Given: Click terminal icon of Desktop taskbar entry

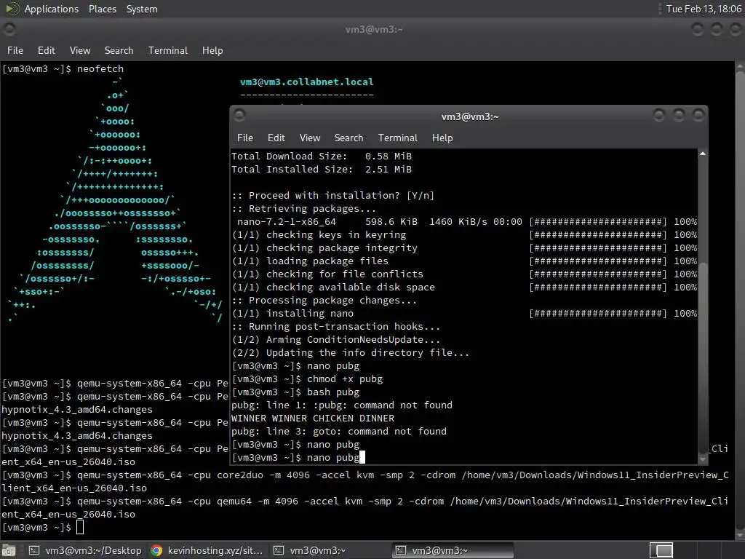Looking at the screenshot, I should click(34, 550).
